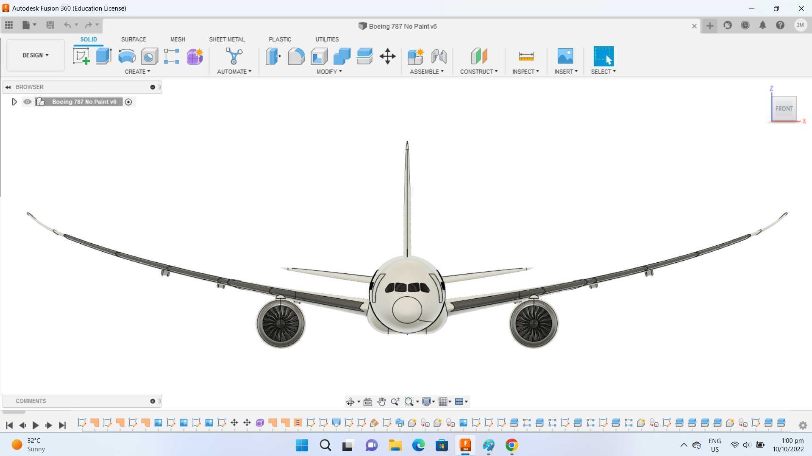Open the Job Status clock icon
The width and height of the screenshot is (812, 456).
745,25
